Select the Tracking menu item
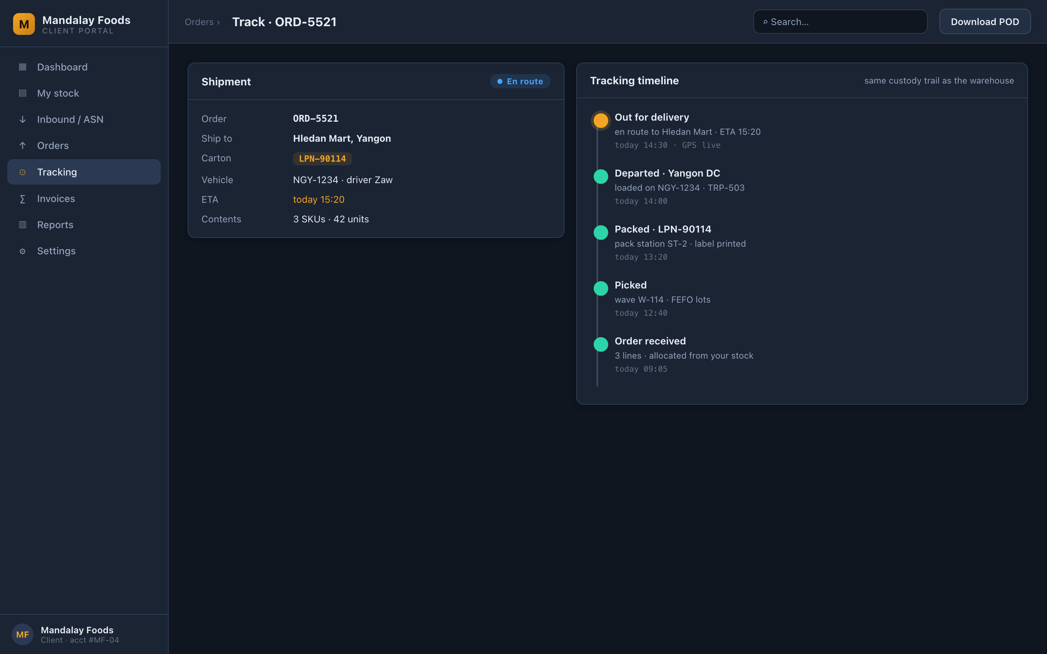 [x=84, y=172]
